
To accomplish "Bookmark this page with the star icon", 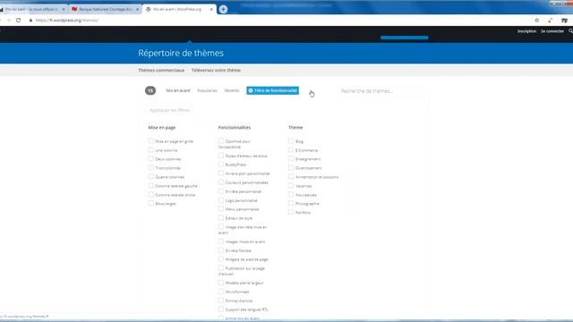I will 537,21.
